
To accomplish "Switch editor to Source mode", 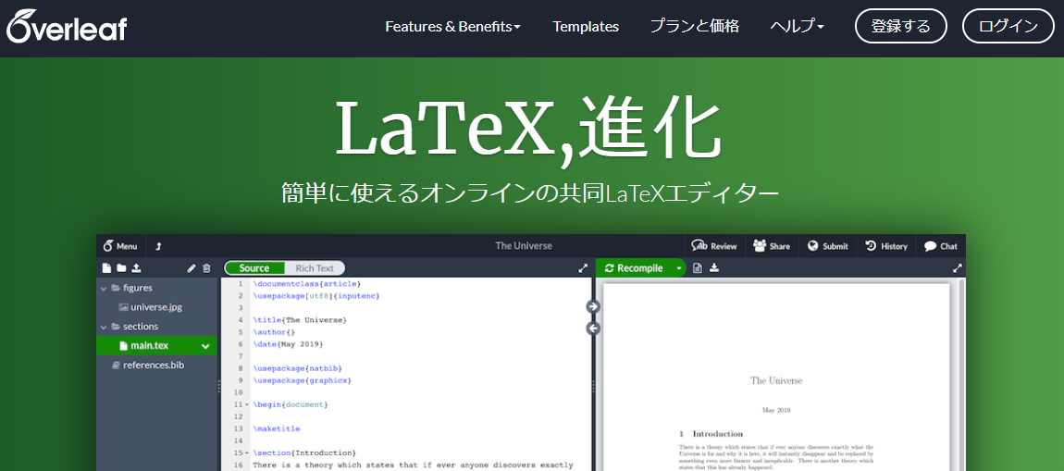I will point(254,268).
